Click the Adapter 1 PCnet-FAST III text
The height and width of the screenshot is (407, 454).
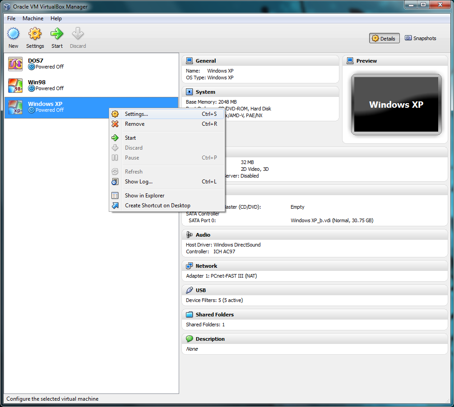(x=222, y=276)
